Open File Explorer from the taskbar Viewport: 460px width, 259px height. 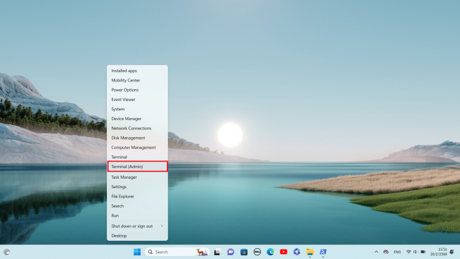310,251
